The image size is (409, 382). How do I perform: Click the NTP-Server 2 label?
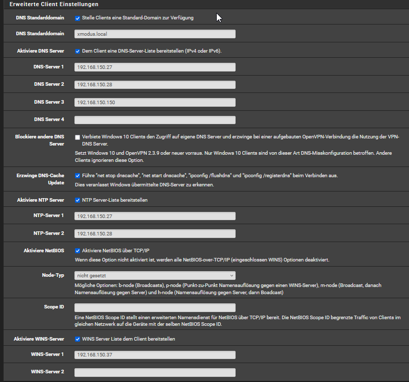tap(49, 233)
